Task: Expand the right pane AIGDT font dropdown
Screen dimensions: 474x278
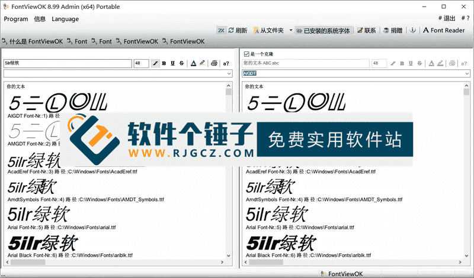Action: [467, 73]
